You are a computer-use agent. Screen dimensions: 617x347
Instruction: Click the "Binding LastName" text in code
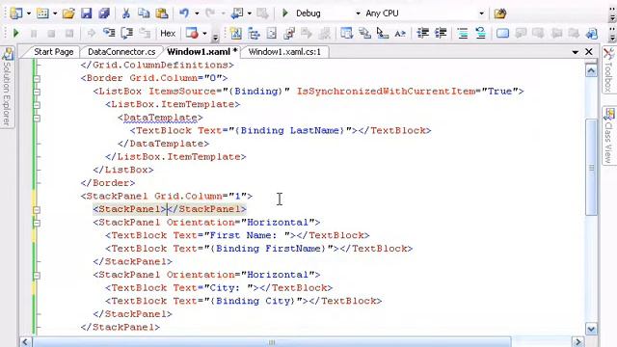tap(289, 131)
